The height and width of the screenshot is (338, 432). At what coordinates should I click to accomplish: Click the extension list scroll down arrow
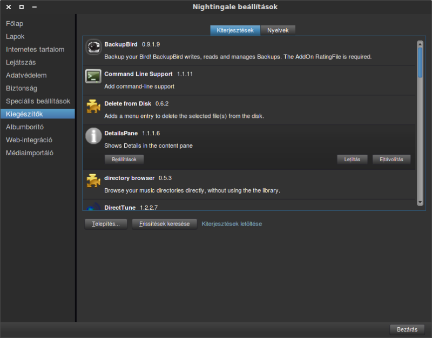(420, 202)
